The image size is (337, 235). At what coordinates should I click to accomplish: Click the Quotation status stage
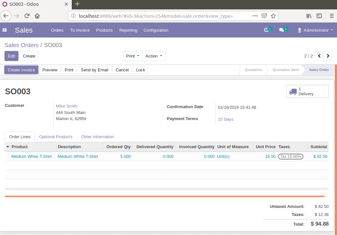click(253, 70)
